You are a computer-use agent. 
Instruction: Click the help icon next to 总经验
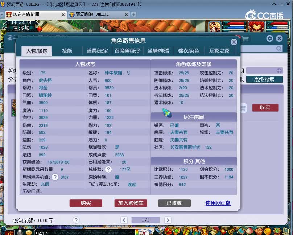coord(108,169)
